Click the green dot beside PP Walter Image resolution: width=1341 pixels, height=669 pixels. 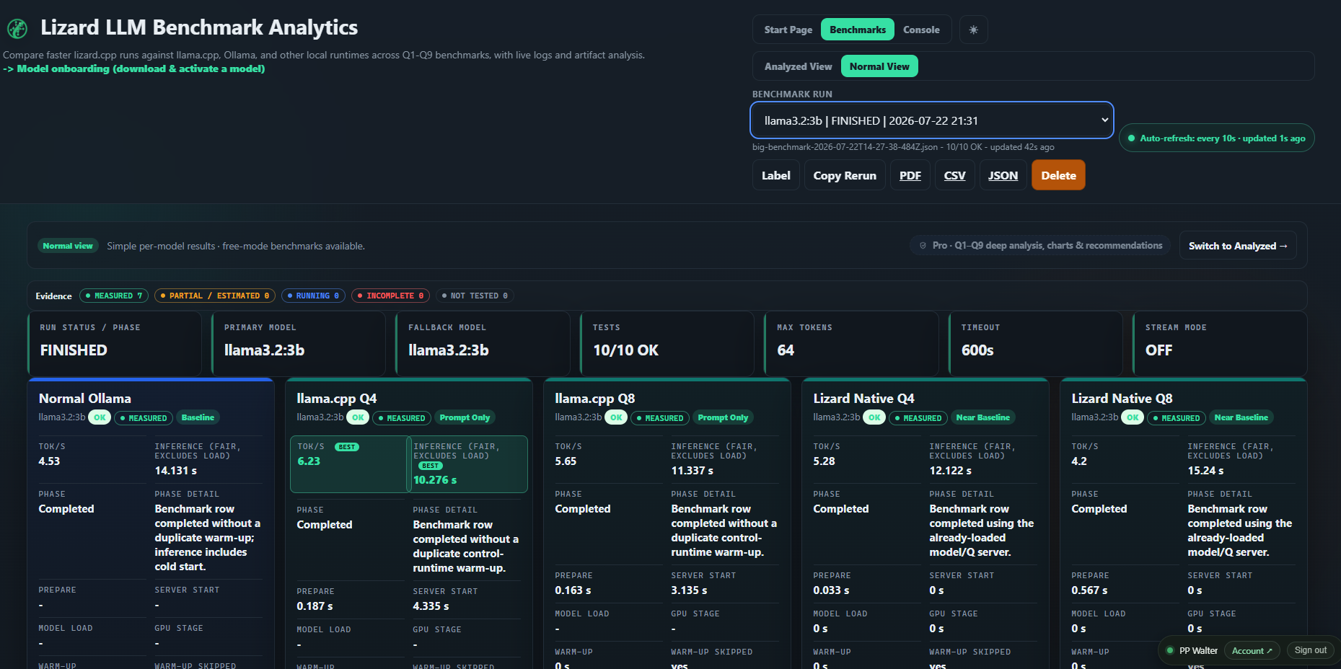tap(1170, 650)
